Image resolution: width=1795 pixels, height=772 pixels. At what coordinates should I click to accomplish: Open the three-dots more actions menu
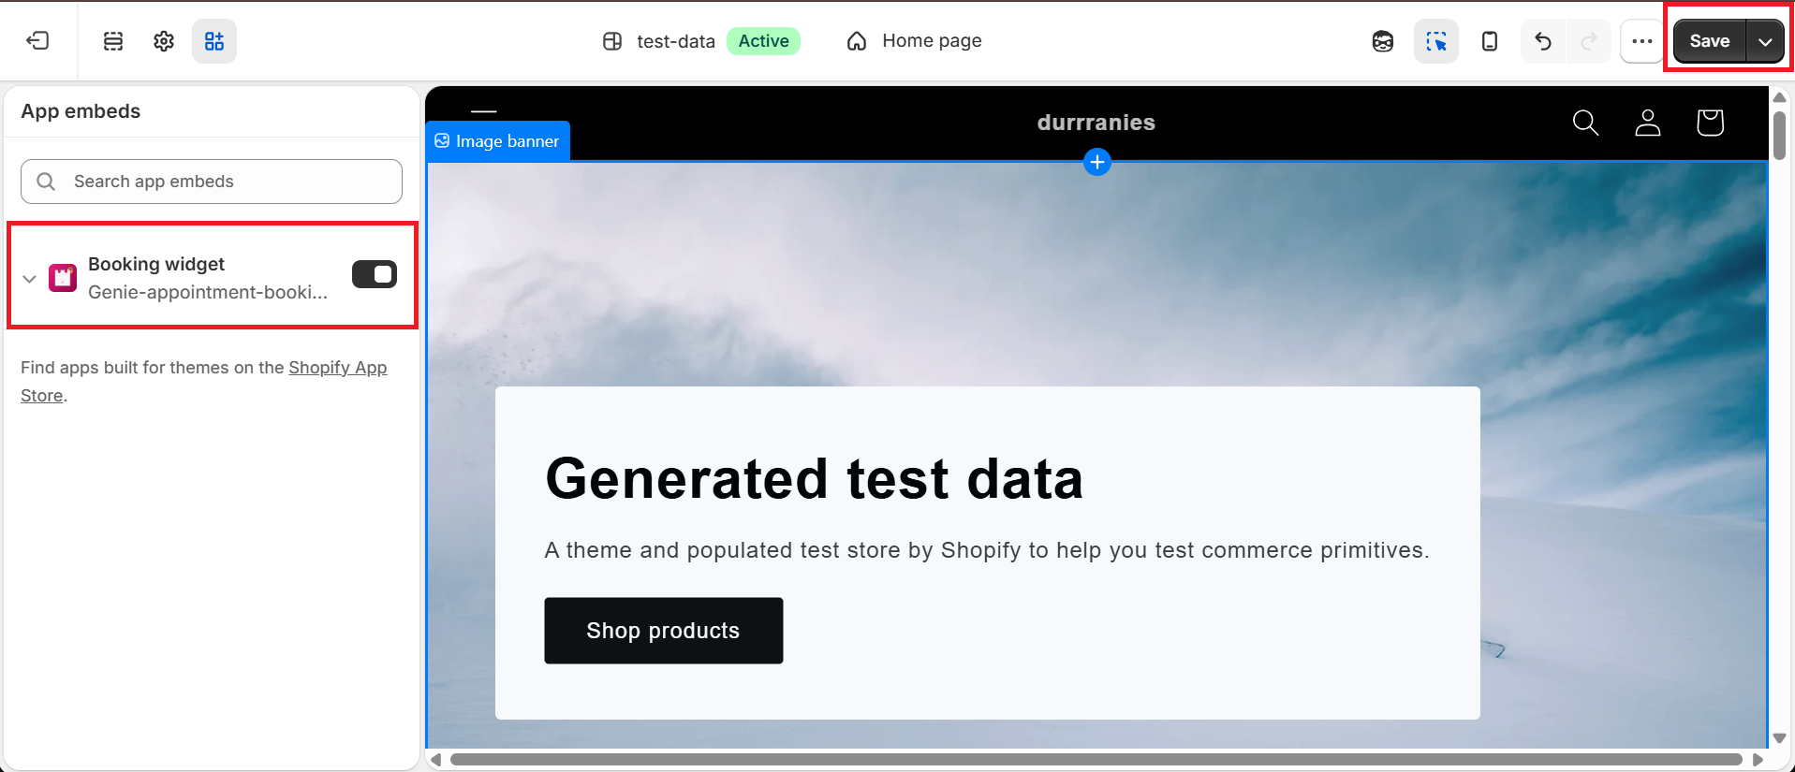click(1642, 41)
